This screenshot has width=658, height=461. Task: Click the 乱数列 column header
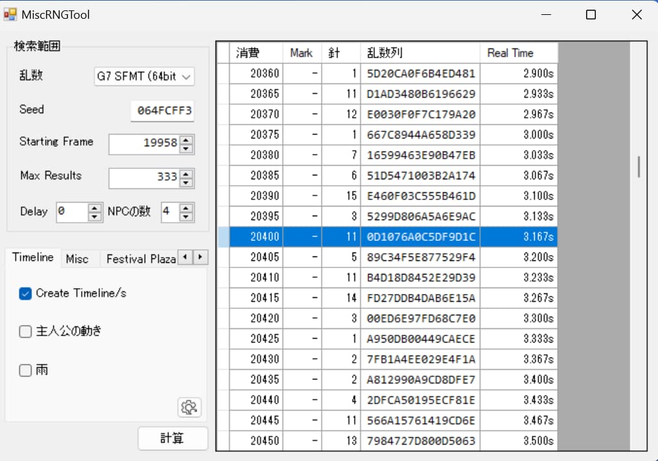click(x=420, y=53)
